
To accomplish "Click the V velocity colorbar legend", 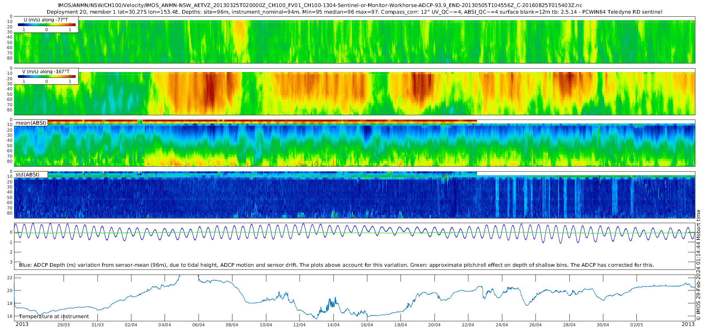I will coord(46,76).
